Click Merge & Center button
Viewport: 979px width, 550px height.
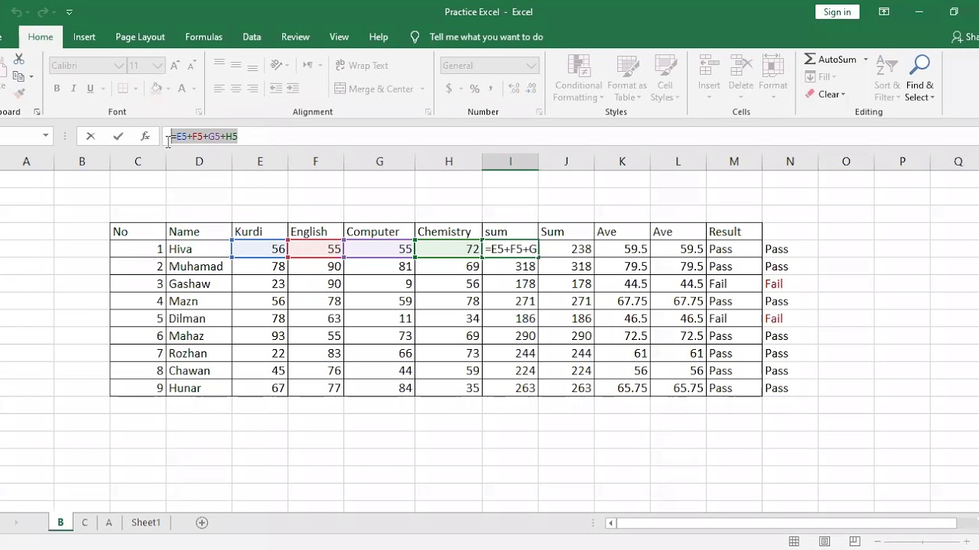click(x=374, y=89)
